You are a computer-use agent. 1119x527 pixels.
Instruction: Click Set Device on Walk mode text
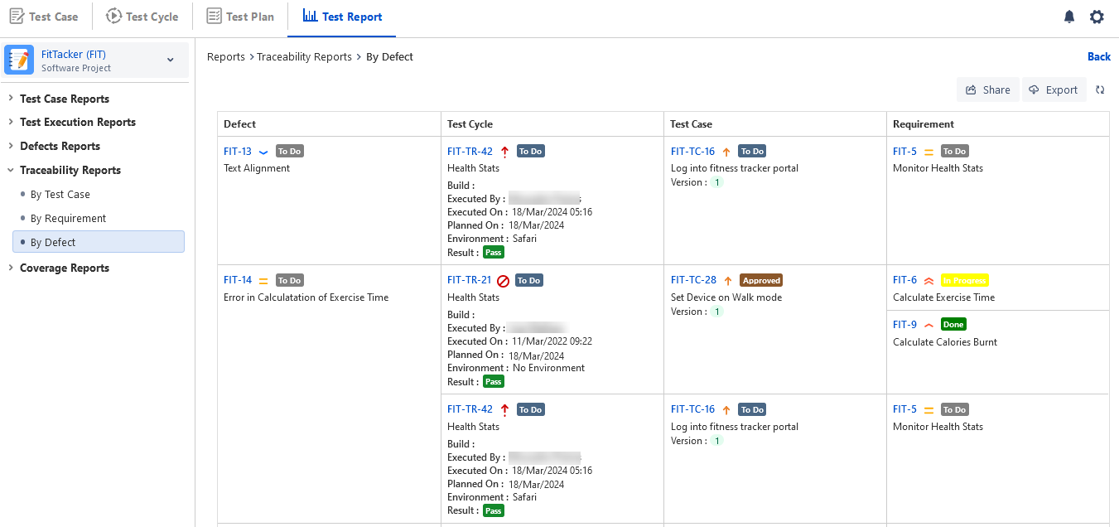pos(726,297)
